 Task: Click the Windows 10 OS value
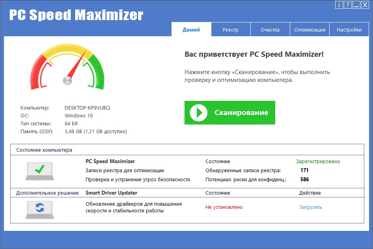(x=78, y=116)
